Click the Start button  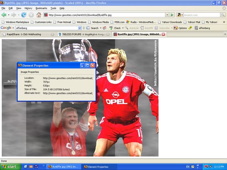click(x=10, y=167)
